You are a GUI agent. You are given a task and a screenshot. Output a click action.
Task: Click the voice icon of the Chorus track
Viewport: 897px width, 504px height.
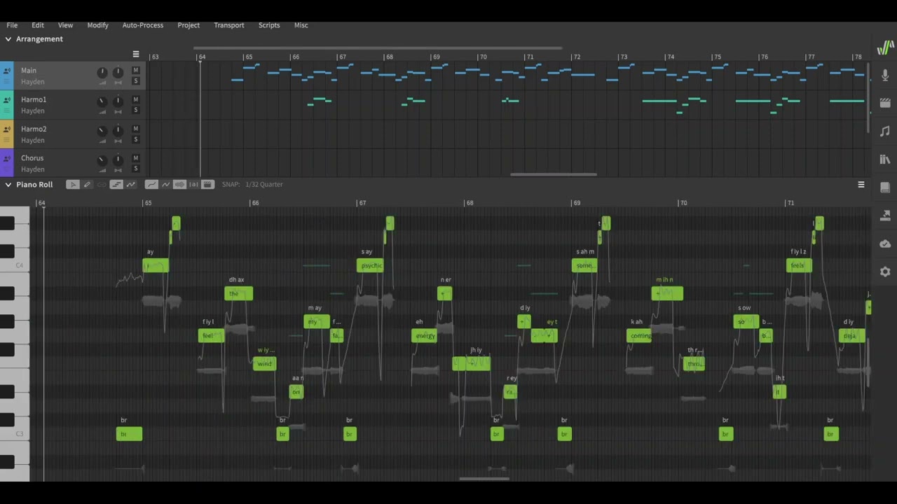[x=6, y=159]
